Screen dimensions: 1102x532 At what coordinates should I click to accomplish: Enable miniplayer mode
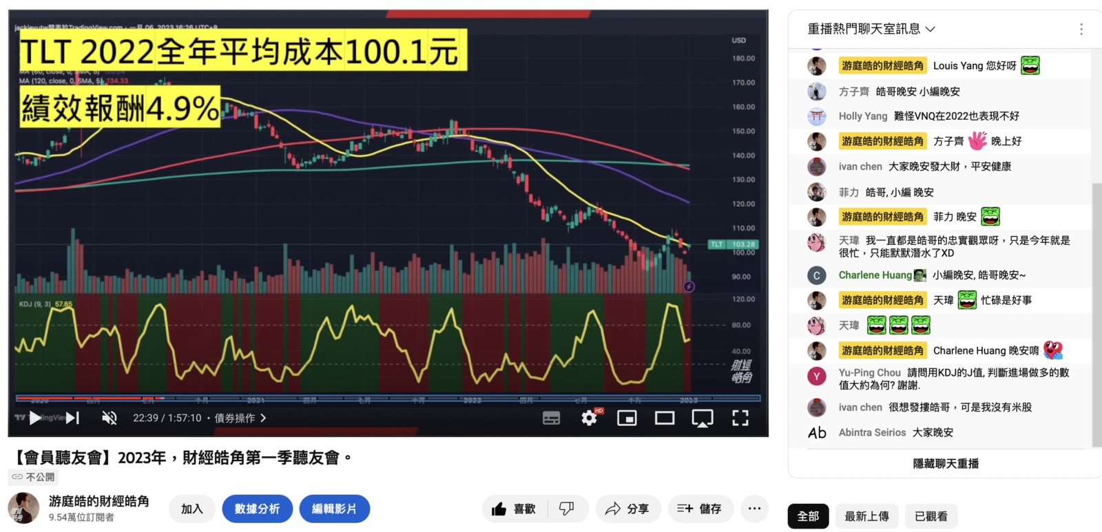pos(627,418)
